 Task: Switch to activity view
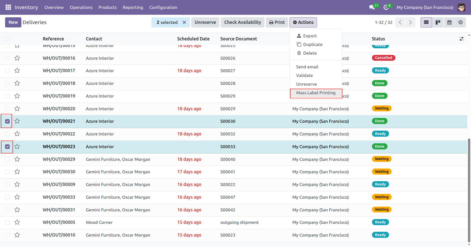tap(461, 22)
